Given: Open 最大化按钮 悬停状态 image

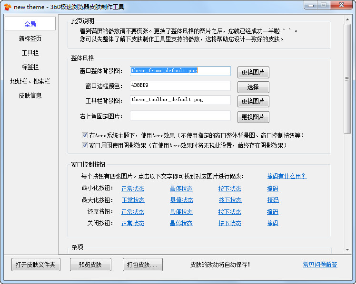Looking at the screenshot, I should [182, 200].
